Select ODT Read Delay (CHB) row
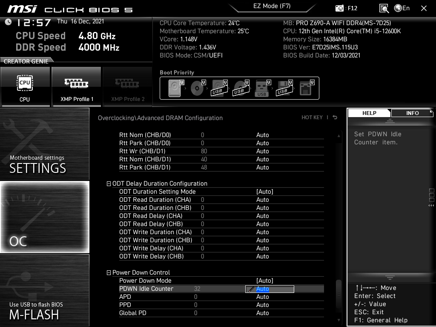Image resolution: width=436 pixels, height=327 pixels. click(x=221, y=224)
